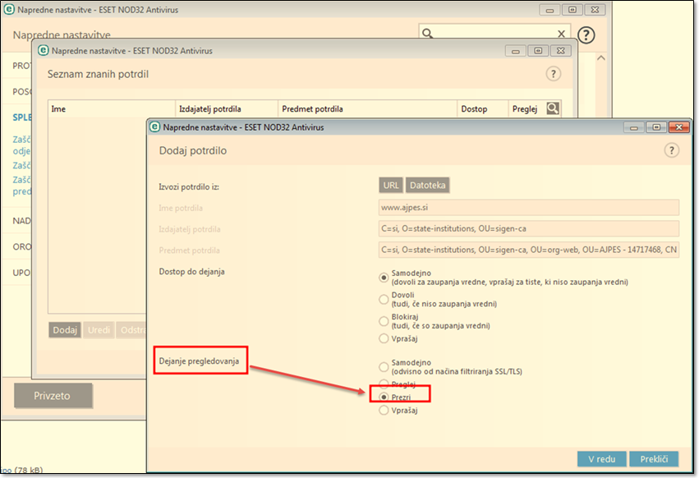699x478 pixels.
Task: Open the NAD section in the main window sidebar
Action: click(x=22, y=221)
